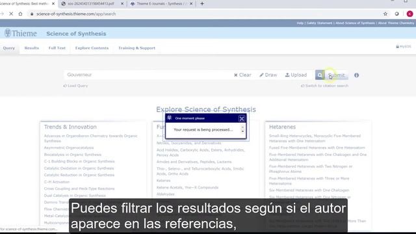Image resolution: width=416 pixels, height=234 pixels.
Task: Close the One moment please dialog
Action: 242,118
